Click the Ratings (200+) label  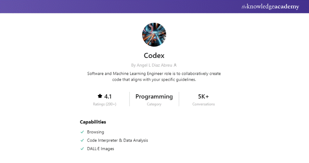(105, 104)
